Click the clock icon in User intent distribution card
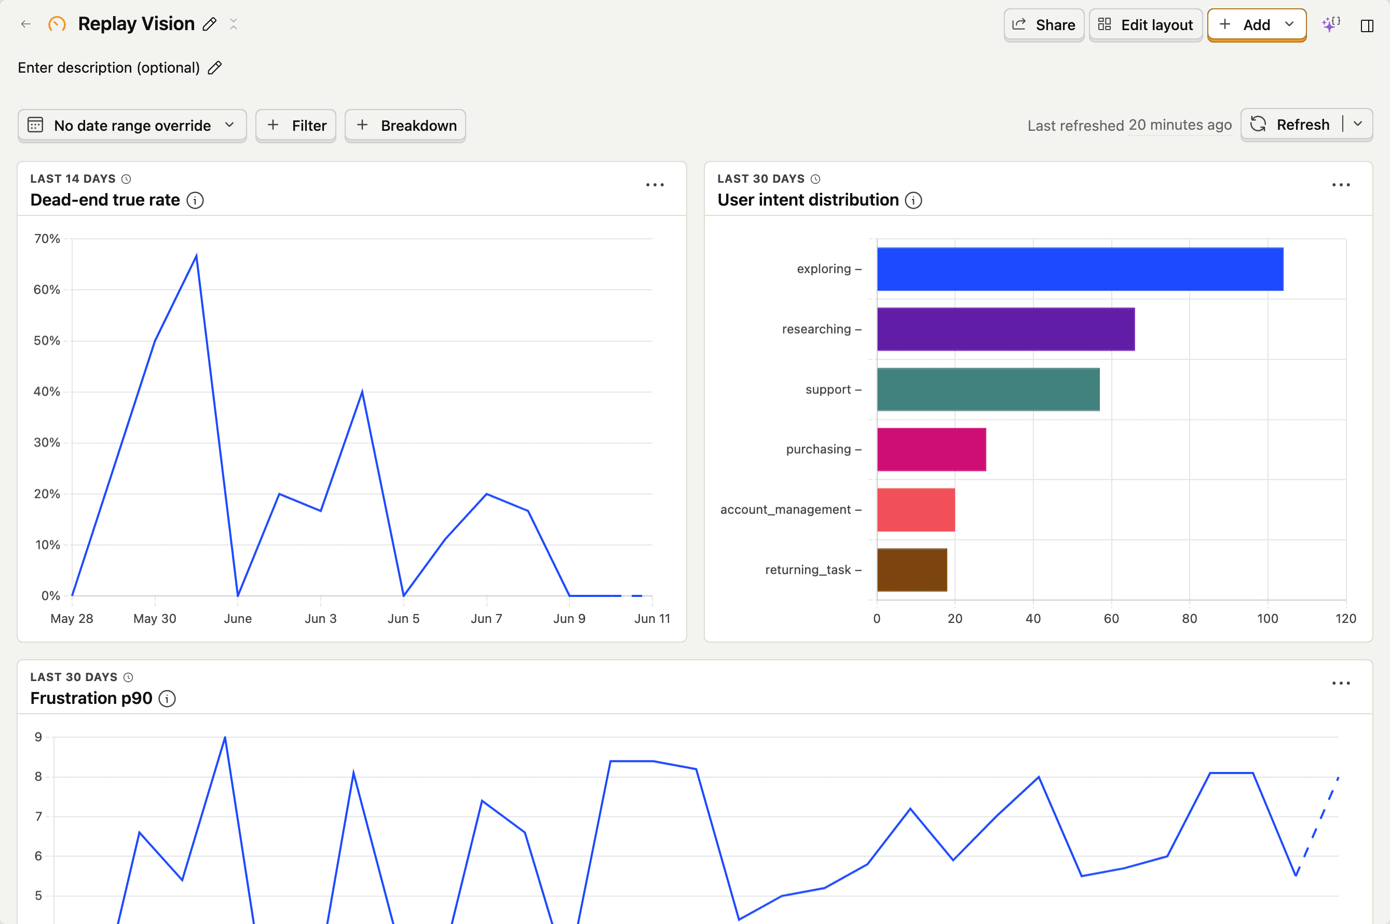 815,179
